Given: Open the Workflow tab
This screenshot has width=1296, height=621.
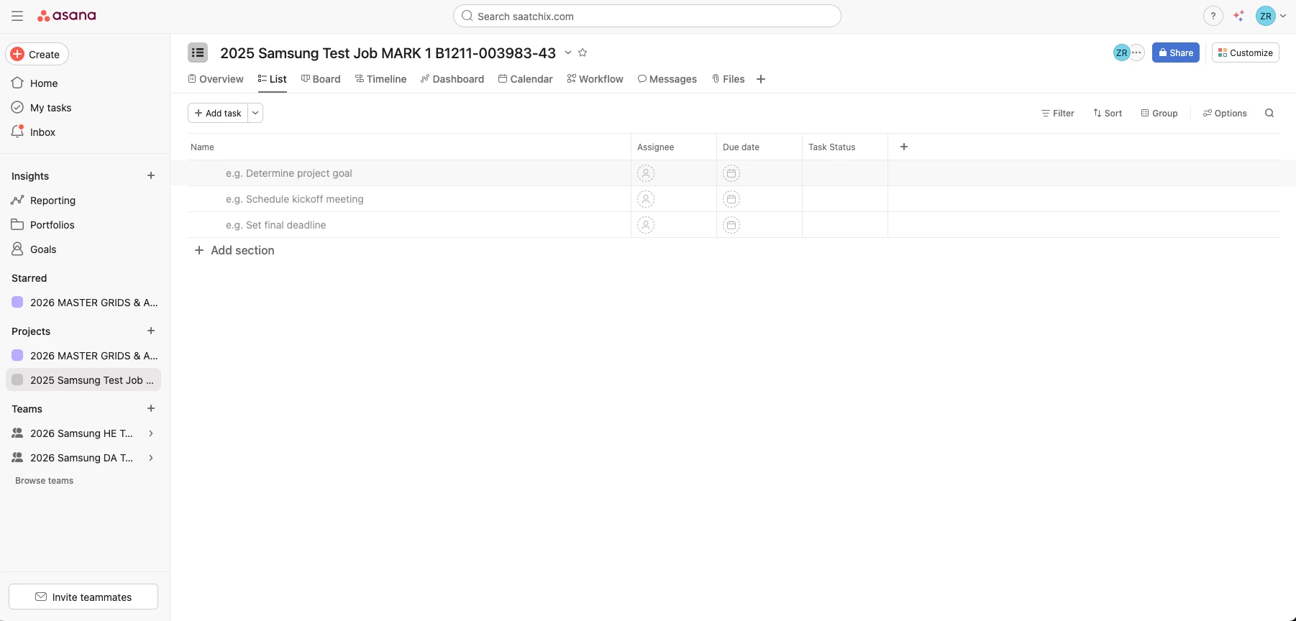Looking at the screenshot, I should point(595,79).
